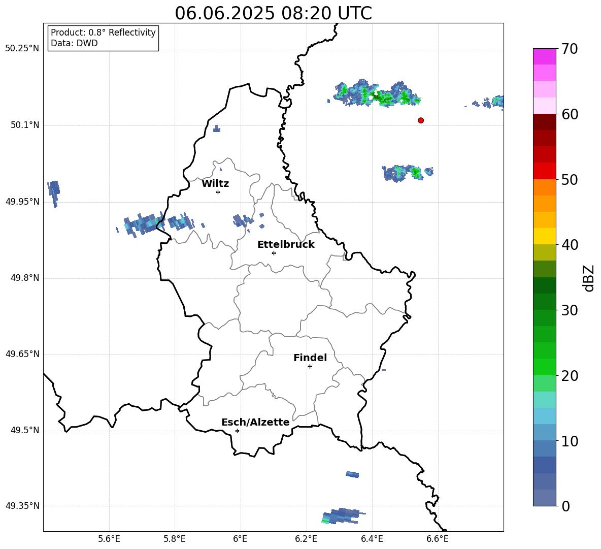Click the Findel station label
Image resolution: width=601 pixels, height=549 pixels.
(310, 358)
